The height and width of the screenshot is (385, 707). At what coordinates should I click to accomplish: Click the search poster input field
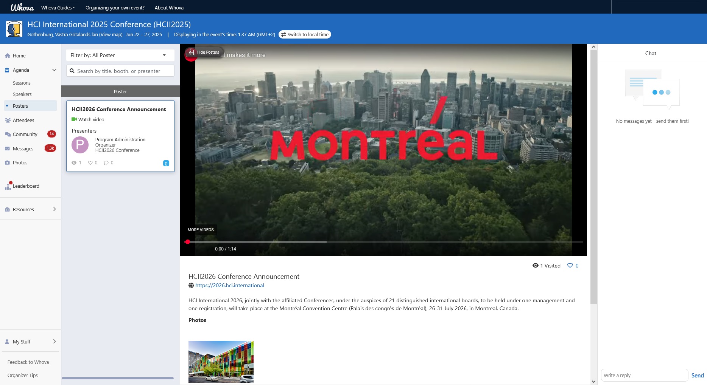[x=120, y=71]
